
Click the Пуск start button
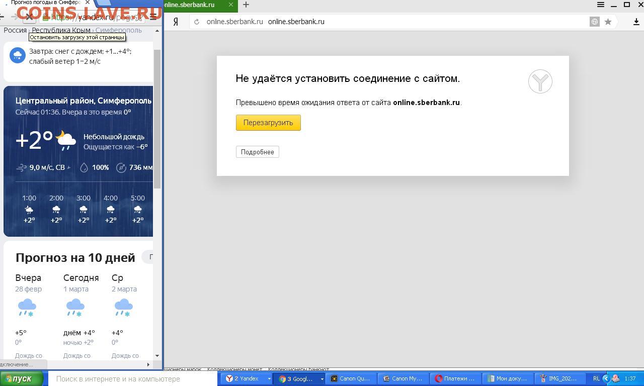tap(22, 379)
